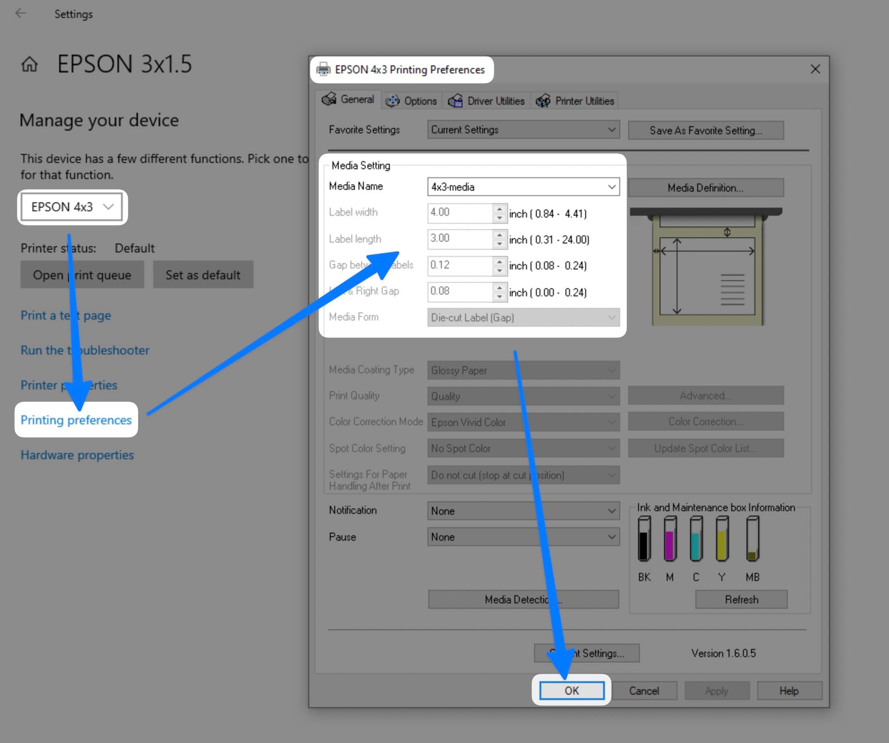Click the MB maintenance box indicator
This screenshot has height=743, width=889.
pos(752,539)
